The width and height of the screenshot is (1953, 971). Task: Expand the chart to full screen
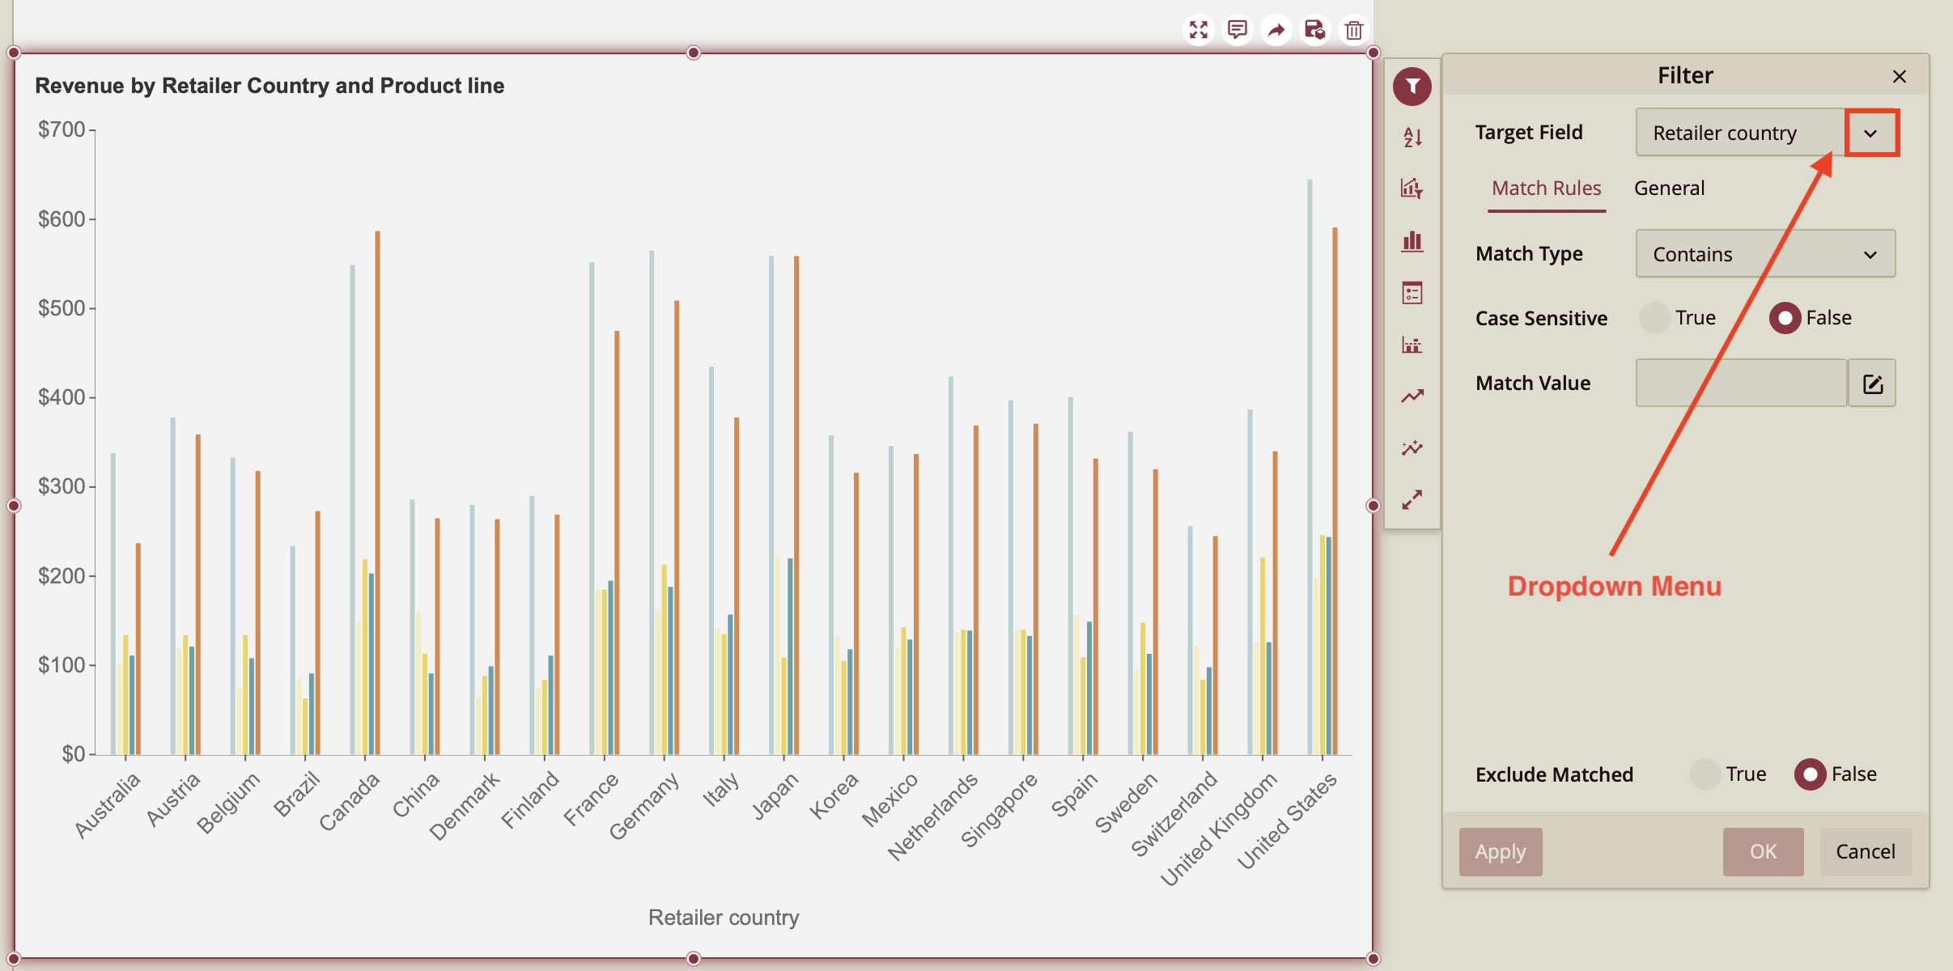click(1199, 31)
